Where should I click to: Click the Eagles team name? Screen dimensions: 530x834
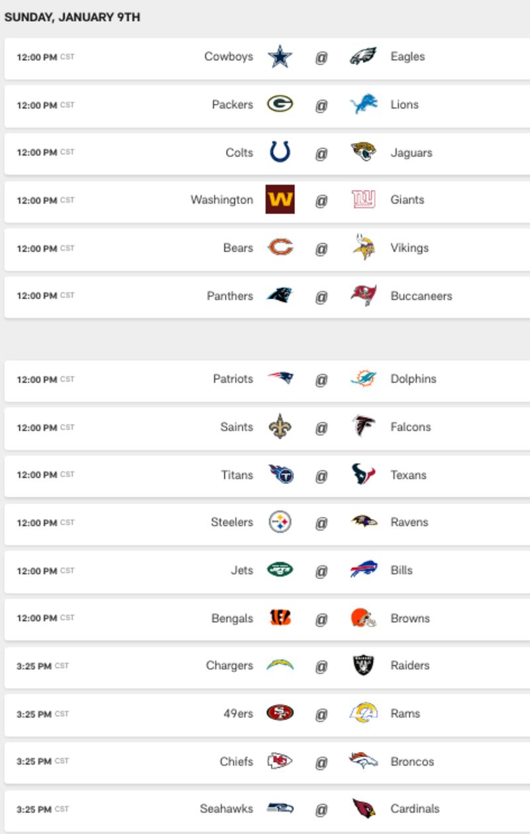(x=407, y=57)
